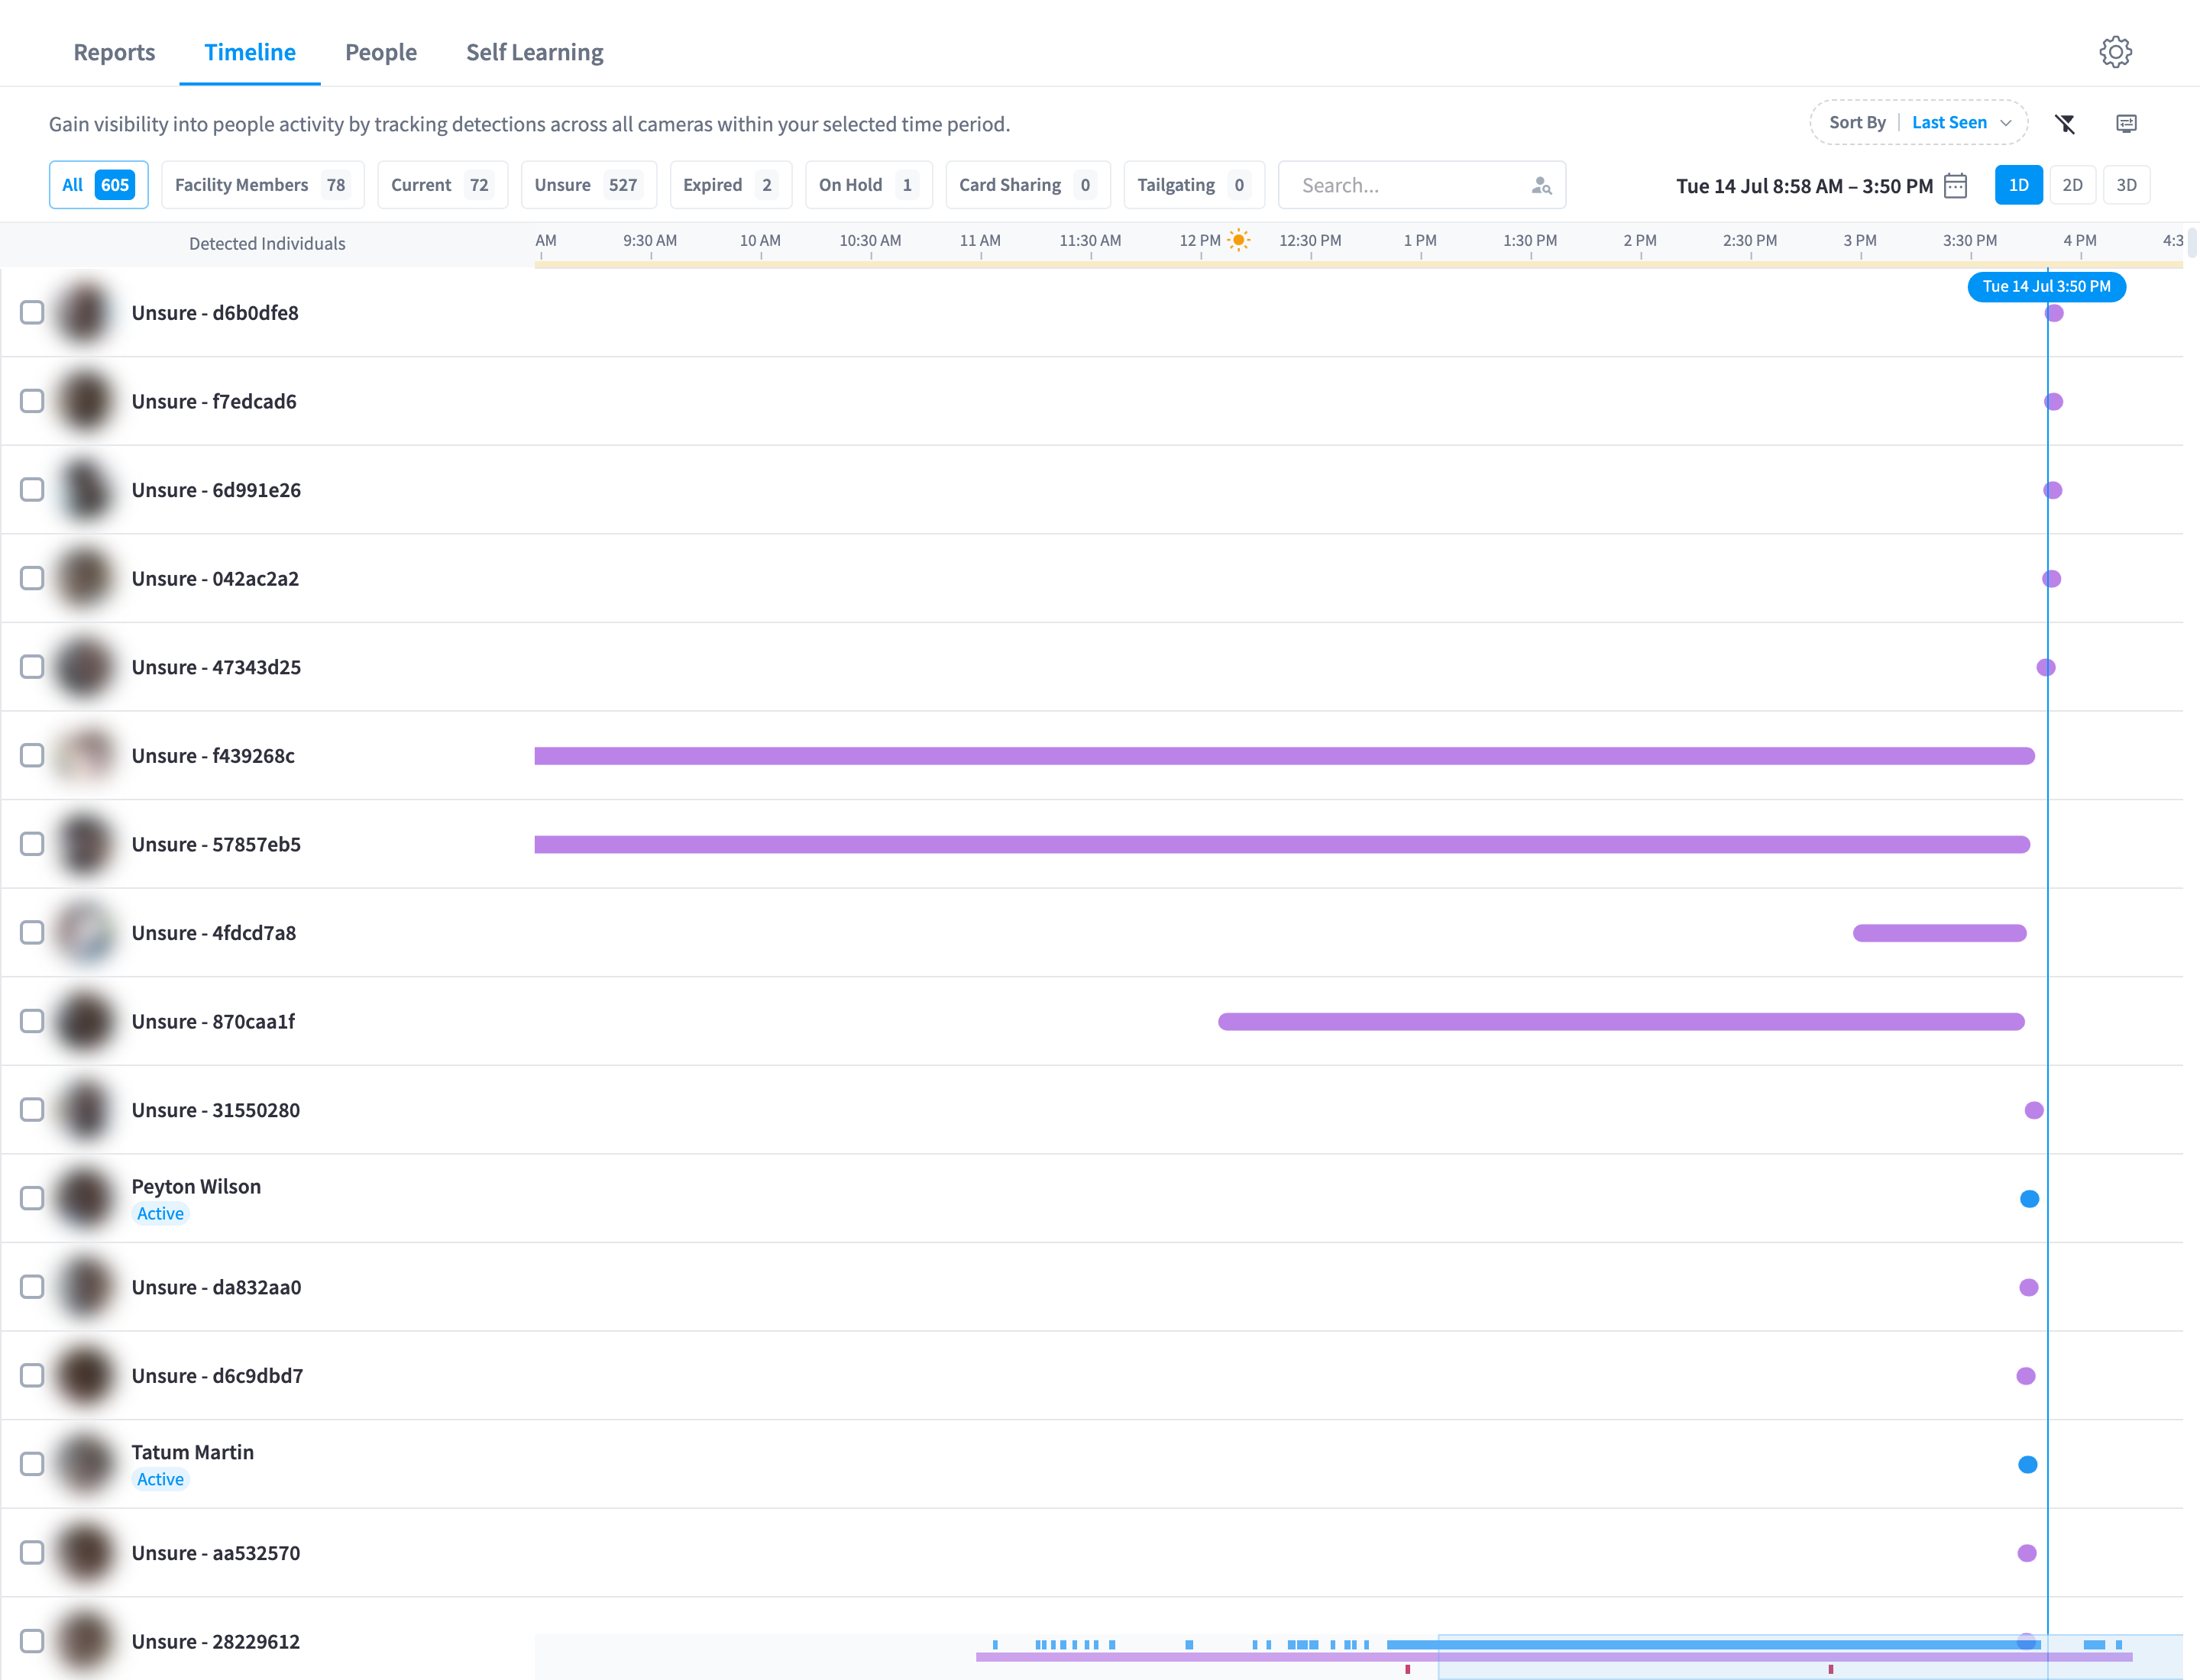2200x1680 pixels.
Task: Select the 2D time range option
Action: pos(2072,185)
